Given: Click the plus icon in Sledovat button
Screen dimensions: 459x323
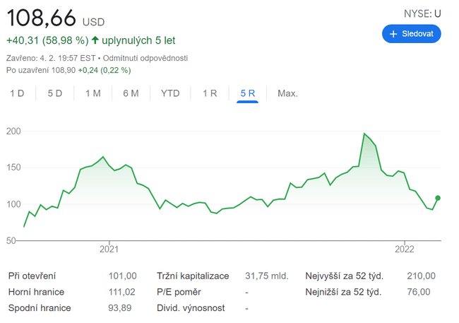Looking at the screenshot, I should pos(394,34).
